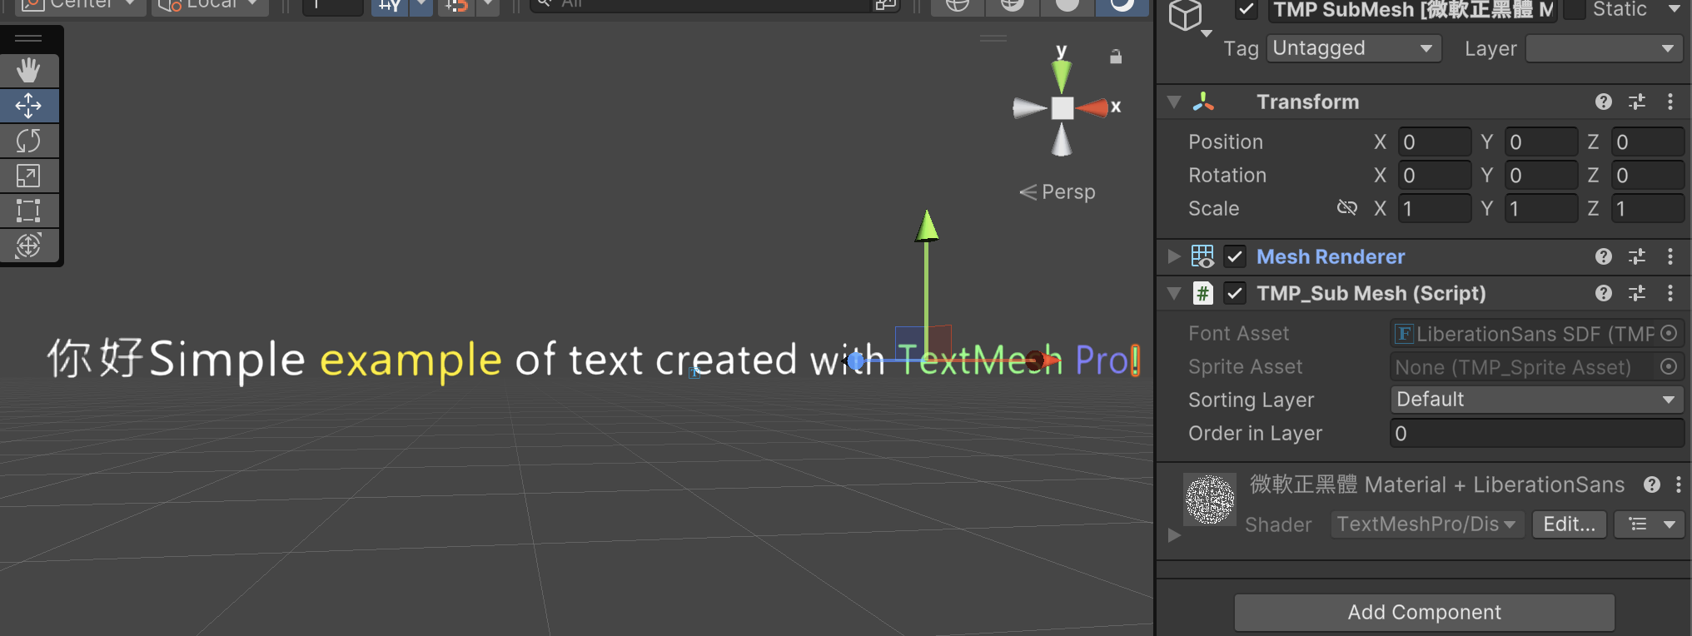Image resolution: width=1692 pixels, height=636 pixels.
Task: Open TMP_Sub Mesh more options menu
Action: [1670, 293]
